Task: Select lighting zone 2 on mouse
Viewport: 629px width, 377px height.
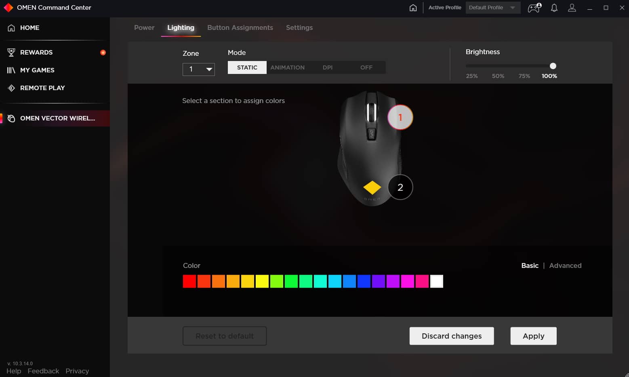Action: tap(400, 187)
